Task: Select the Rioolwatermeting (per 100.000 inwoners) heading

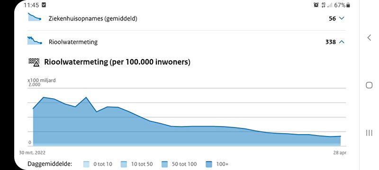Action: (x=117, y=62)
